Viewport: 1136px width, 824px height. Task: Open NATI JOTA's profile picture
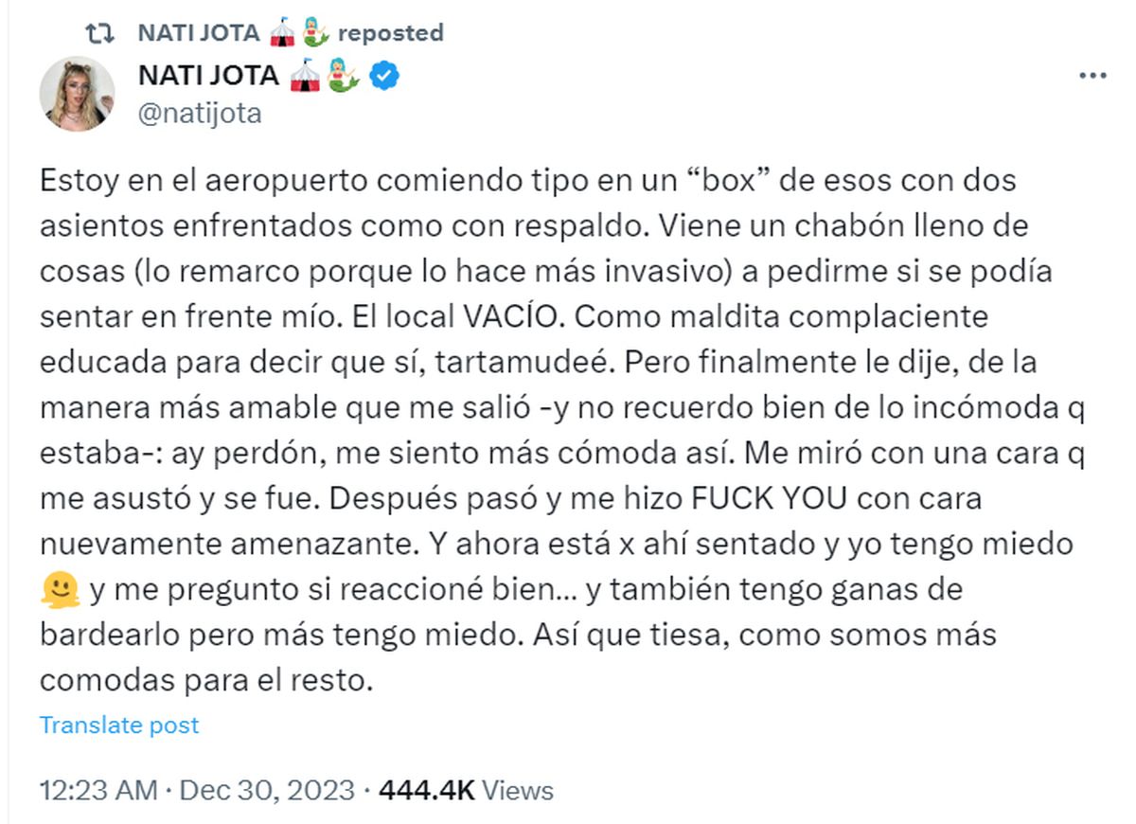77,94
